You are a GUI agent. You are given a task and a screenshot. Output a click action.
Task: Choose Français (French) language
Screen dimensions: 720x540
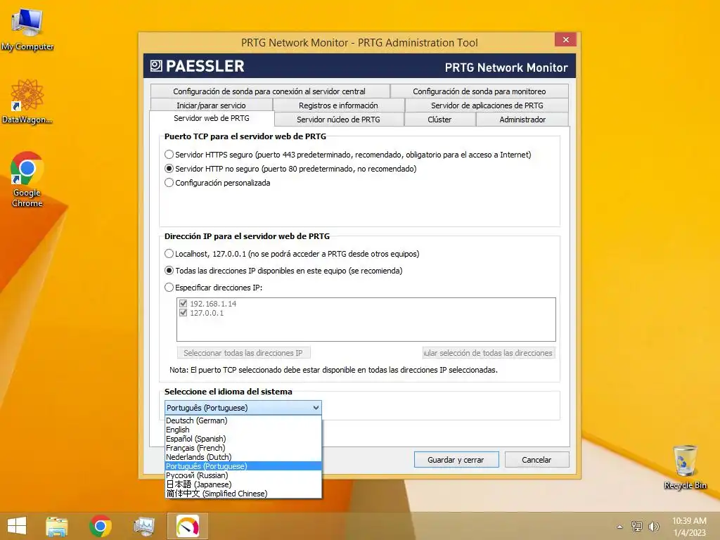243,448
